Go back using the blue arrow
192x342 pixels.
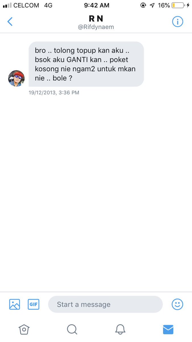(10, 22)
